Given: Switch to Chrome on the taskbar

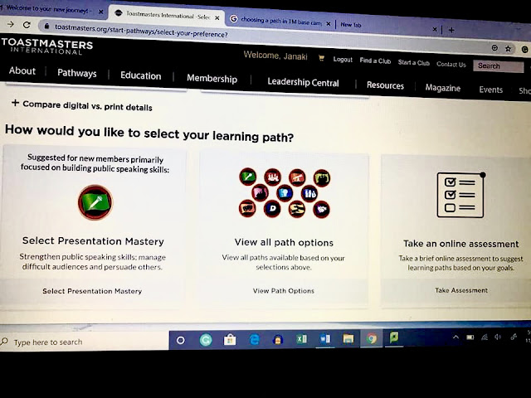Looking at the screenshot, I should click(371, 338).
